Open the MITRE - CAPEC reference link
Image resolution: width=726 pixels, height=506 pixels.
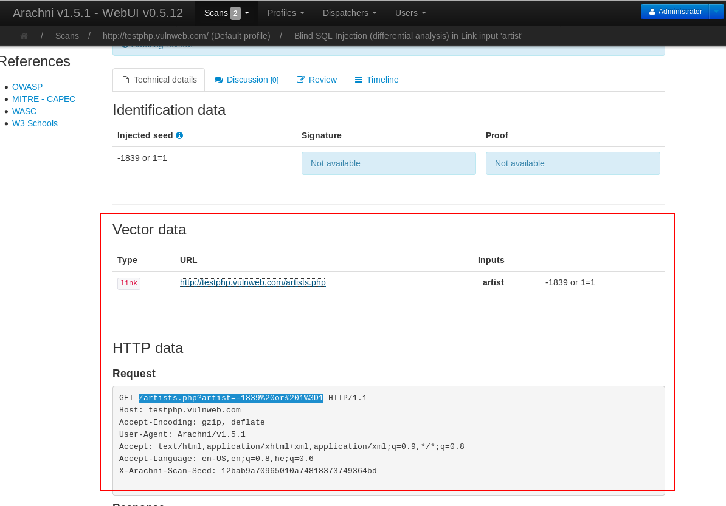point(44,99)
